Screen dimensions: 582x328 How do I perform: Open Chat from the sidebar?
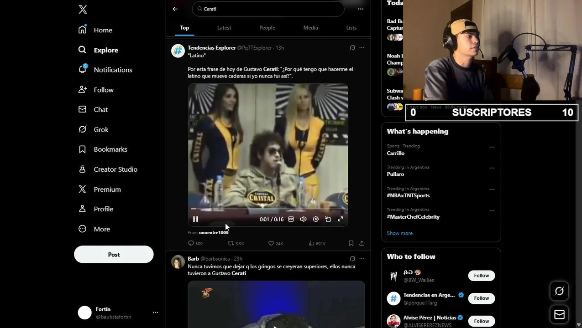(93, 109)
